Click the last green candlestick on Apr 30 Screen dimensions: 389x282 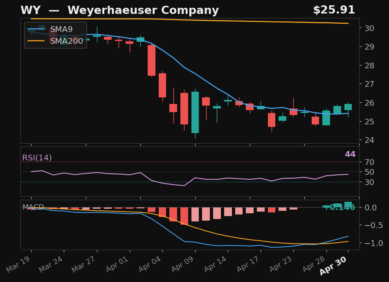pyautogui.click(x=348, y=107)
